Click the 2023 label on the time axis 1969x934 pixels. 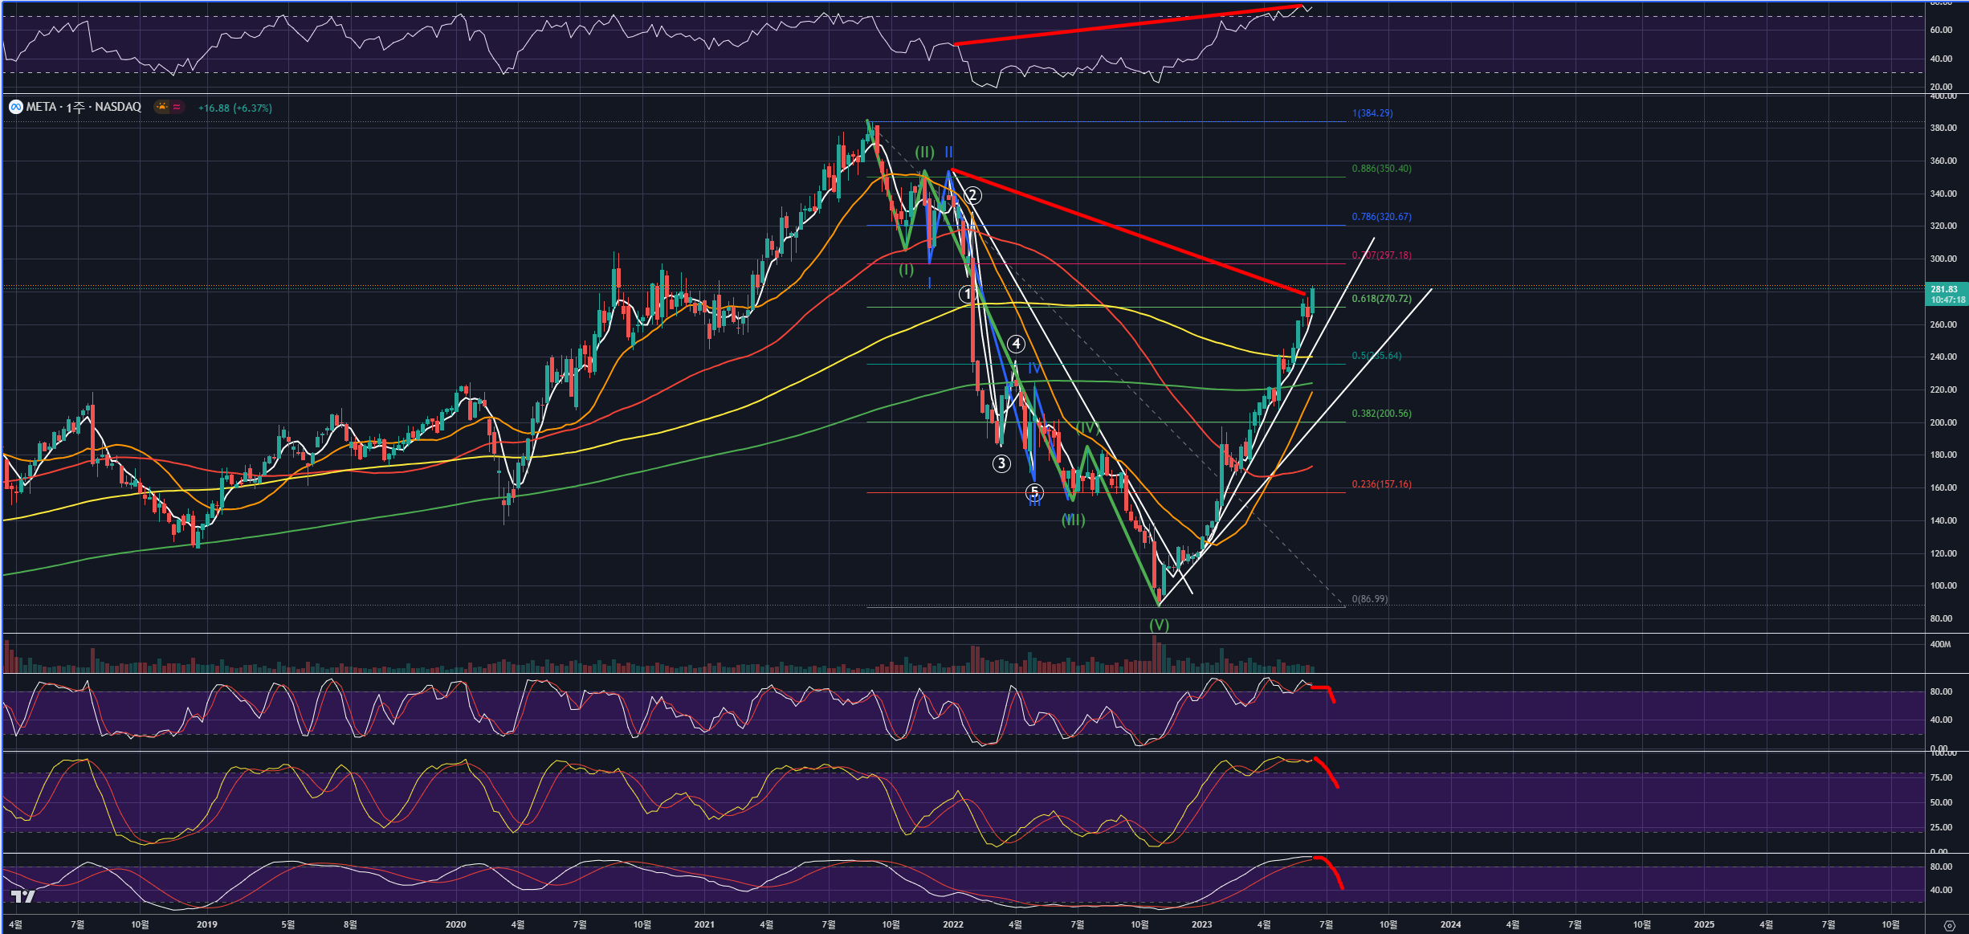(x=1201, y=924)
